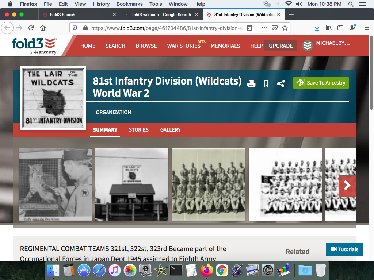374x280 pixels.
Task: Click the Tutorials button
Action: click(x=344, y=249)
